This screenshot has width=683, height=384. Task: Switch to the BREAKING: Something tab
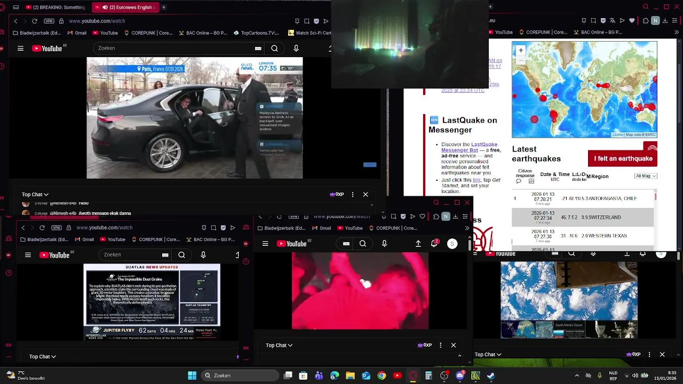[55, 7]
